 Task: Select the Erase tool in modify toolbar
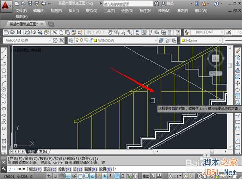point(238,51)
